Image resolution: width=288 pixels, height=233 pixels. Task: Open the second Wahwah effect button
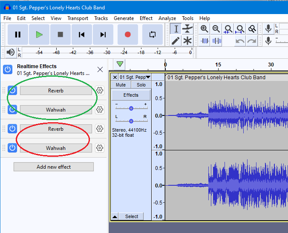tap(56, 148)
